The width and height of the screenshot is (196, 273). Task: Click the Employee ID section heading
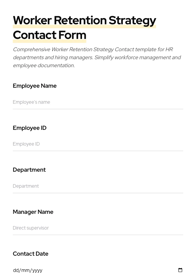[x=30, y=128]
